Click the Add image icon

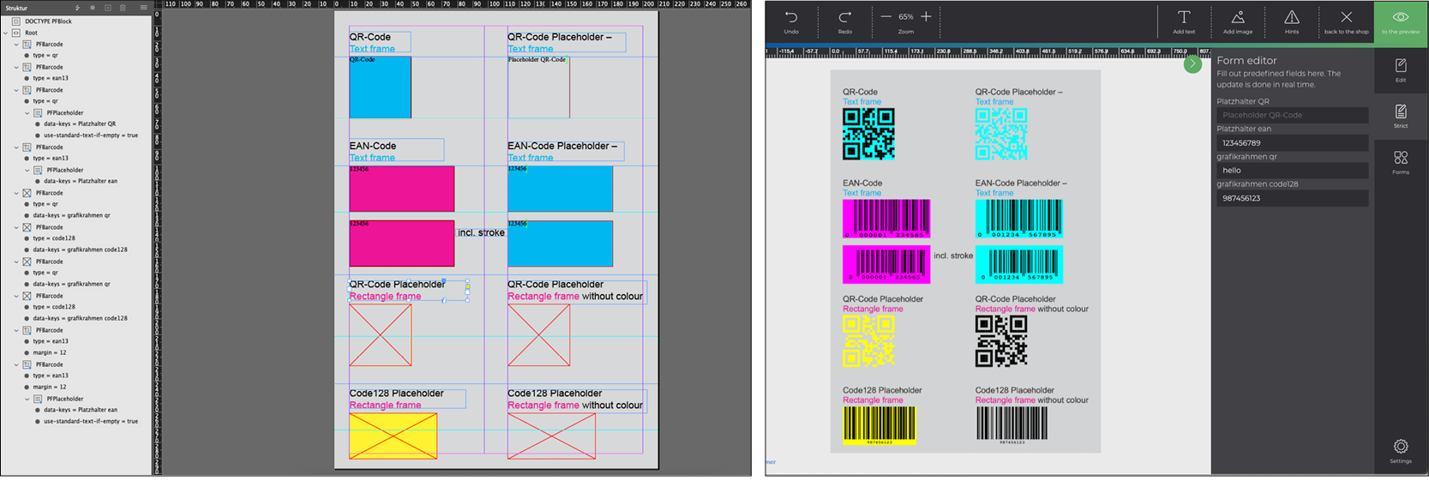(x=1238, y=18)
